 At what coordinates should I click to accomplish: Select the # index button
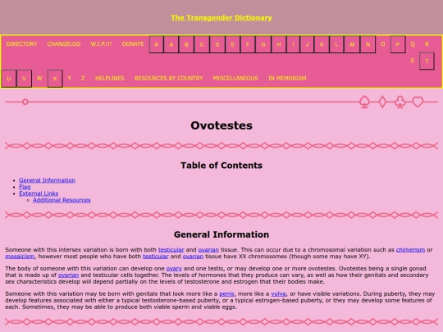tap(156, 44)
